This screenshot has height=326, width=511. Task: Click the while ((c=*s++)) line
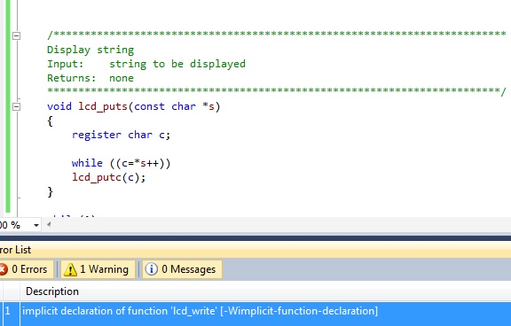(x=121, y=163)
